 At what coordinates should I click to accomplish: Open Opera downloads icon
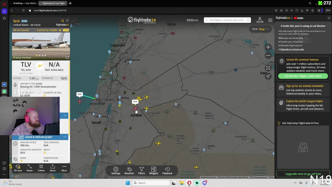click(x=302, y=10)
